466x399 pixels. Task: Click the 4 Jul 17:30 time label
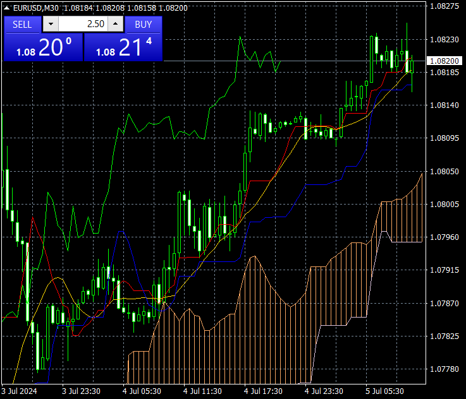click(263, 391)
